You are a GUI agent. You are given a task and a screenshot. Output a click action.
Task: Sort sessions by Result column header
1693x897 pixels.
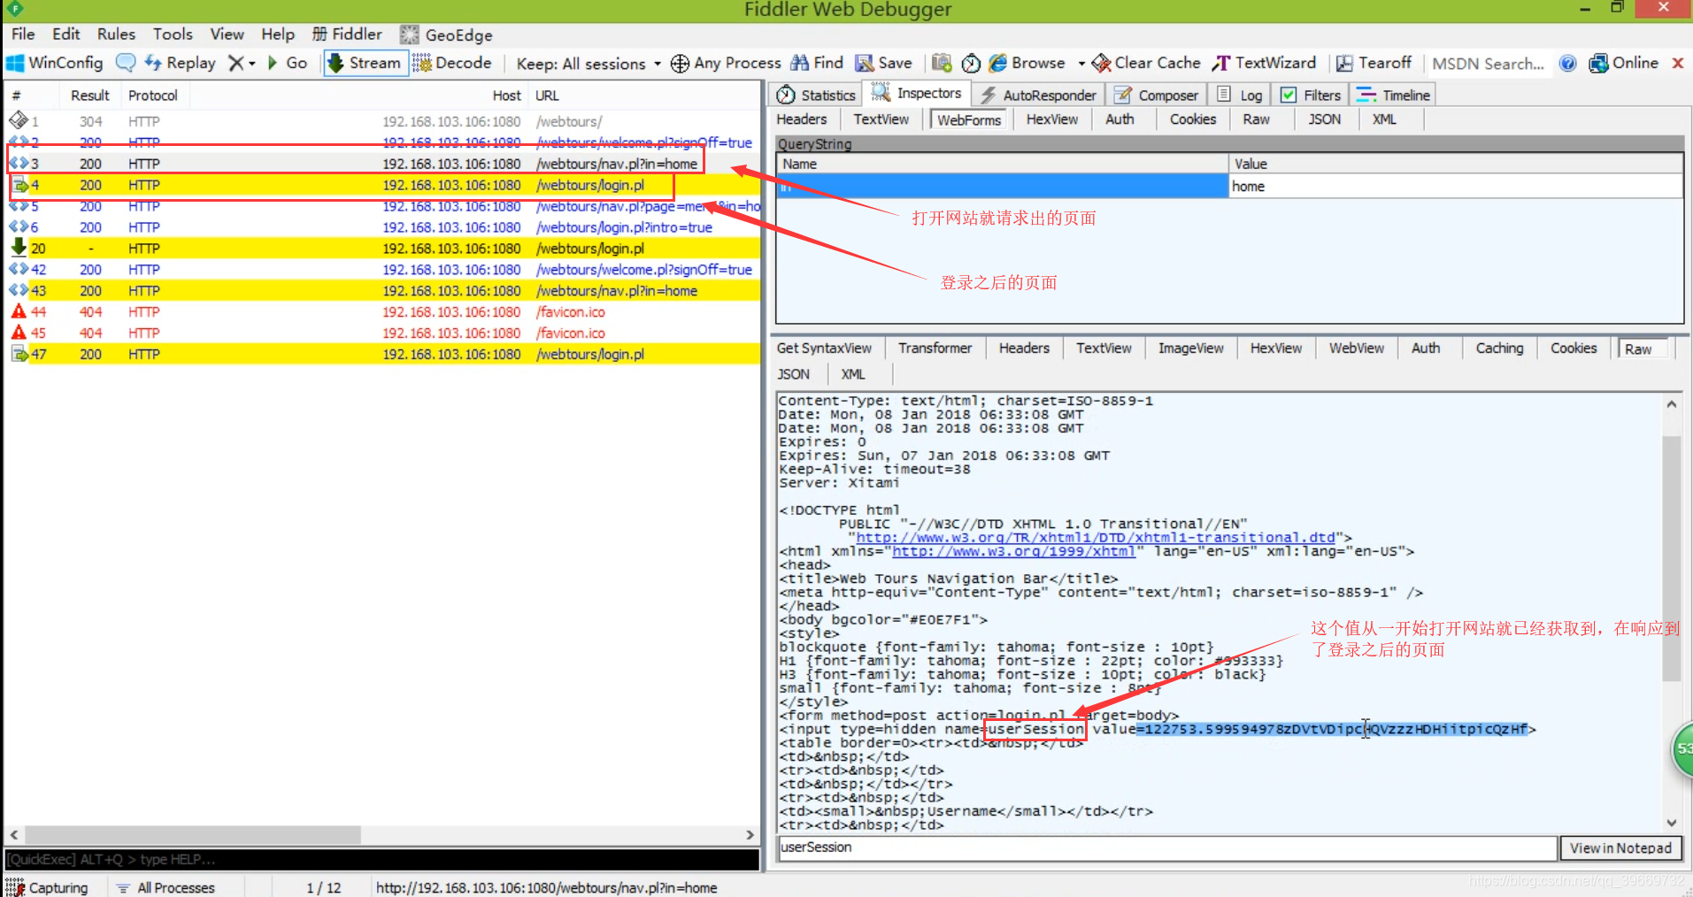pos(89,96)
